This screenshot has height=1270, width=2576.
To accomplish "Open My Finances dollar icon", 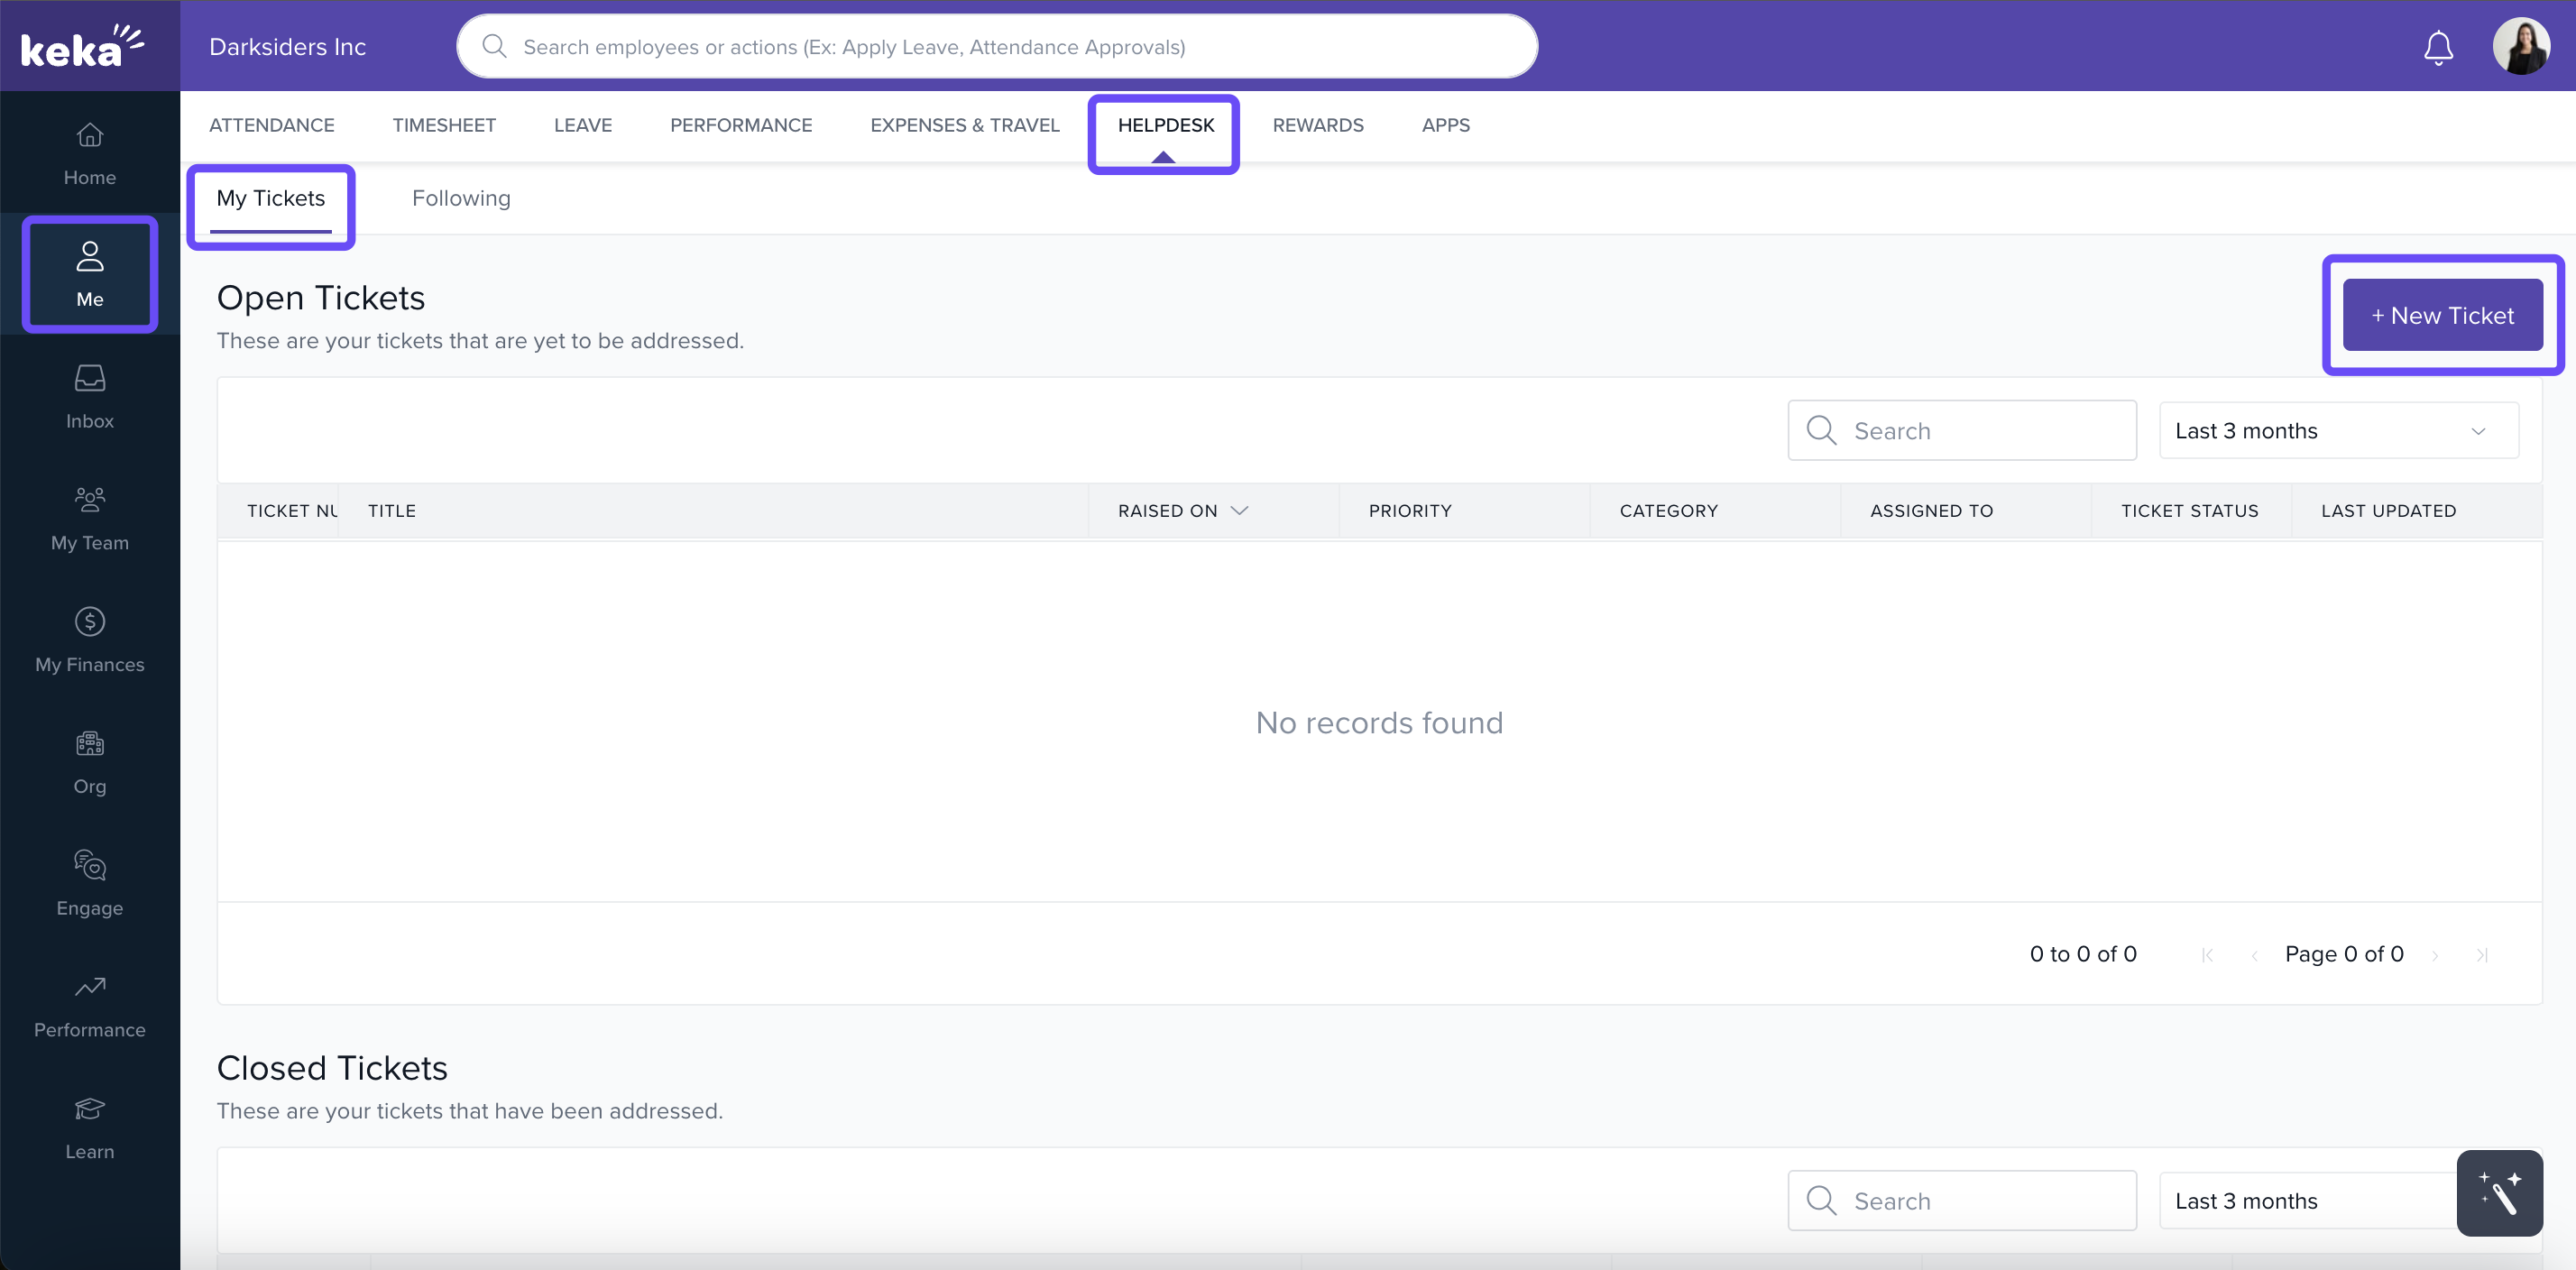I will (90, 622).
